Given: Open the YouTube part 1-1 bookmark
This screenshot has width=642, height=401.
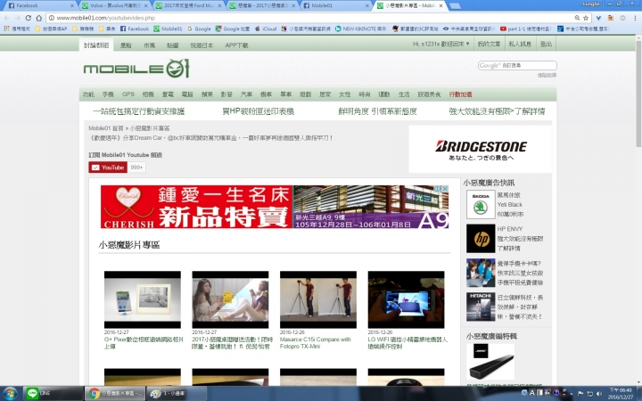Looking at the screenshot, I should 526,29.
